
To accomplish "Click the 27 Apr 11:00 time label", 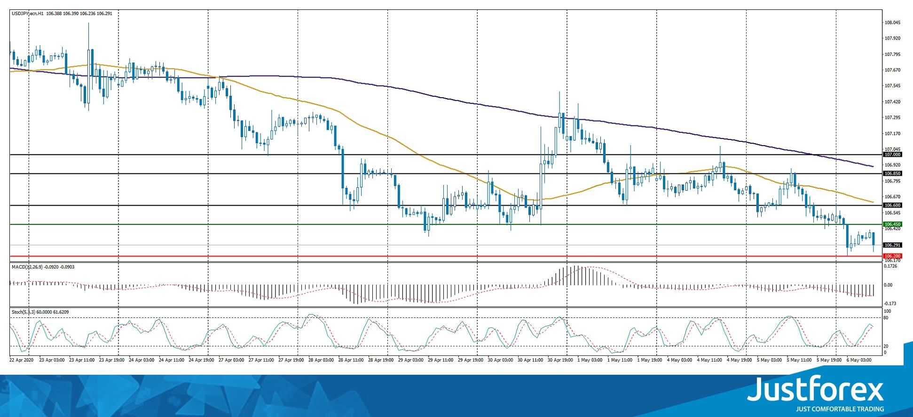I will 261,360.
